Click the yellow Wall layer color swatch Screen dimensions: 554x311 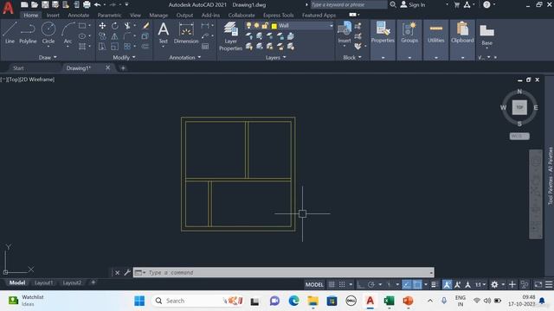[x=274, y=26]
